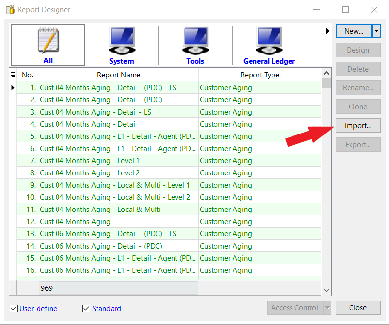Sort by the Report Type column header
This screenshot has width=389, height=325.
click(259, 75)
